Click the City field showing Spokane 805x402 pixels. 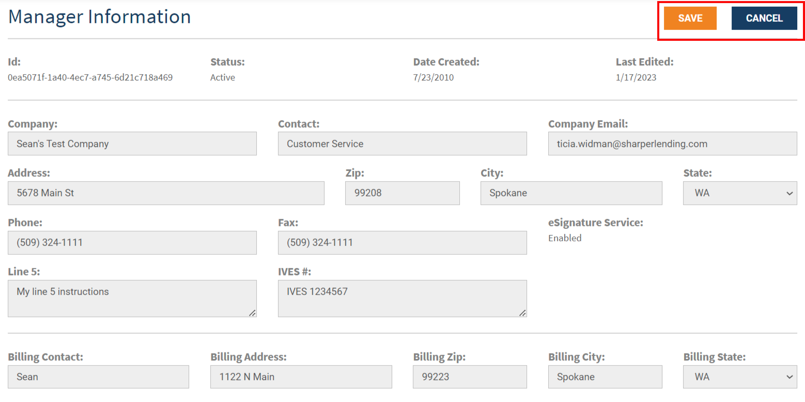pos(571,193)
